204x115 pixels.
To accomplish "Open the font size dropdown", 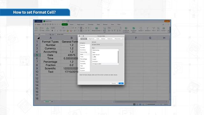I will click(67, 28).
